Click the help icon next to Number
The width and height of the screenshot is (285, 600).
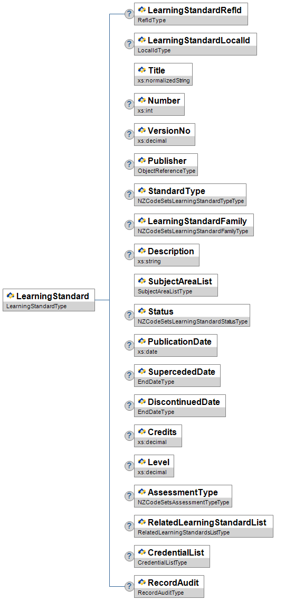pyautogui.click(x=129, y=104)
